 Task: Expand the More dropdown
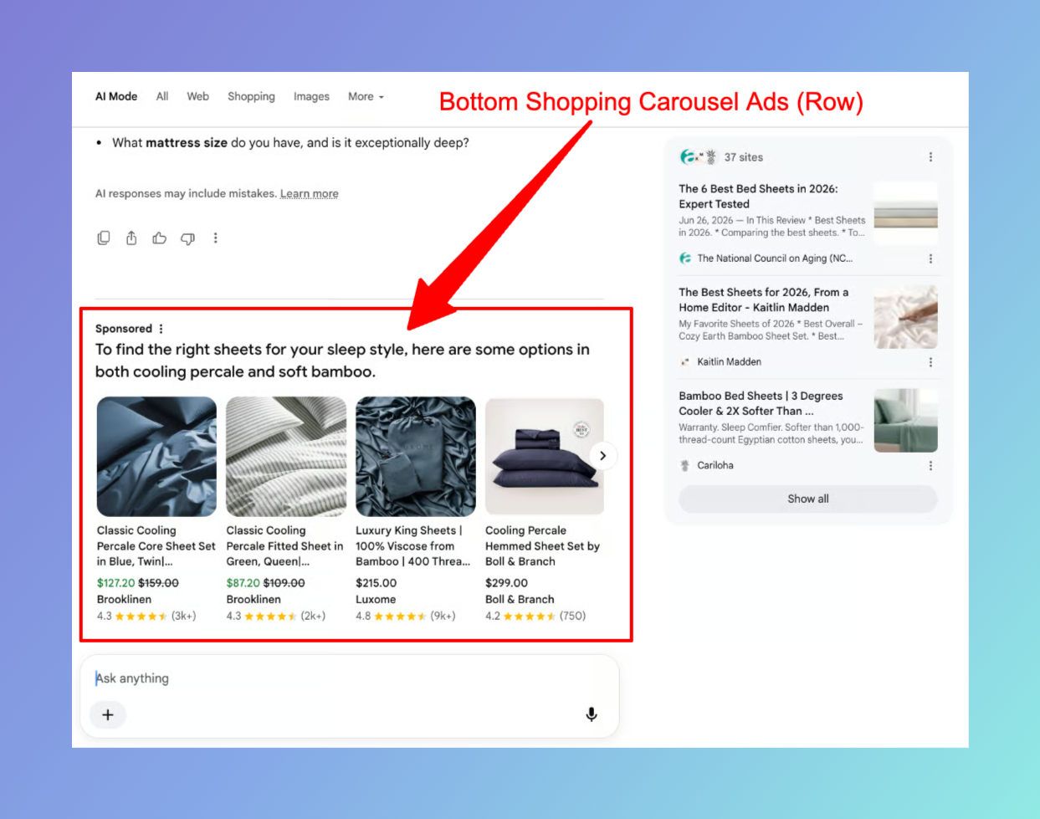[x=366, y=97]
